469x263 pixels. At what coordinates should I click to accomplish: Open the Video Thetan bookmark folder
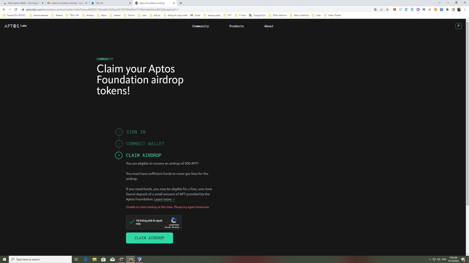pos(333,15)
